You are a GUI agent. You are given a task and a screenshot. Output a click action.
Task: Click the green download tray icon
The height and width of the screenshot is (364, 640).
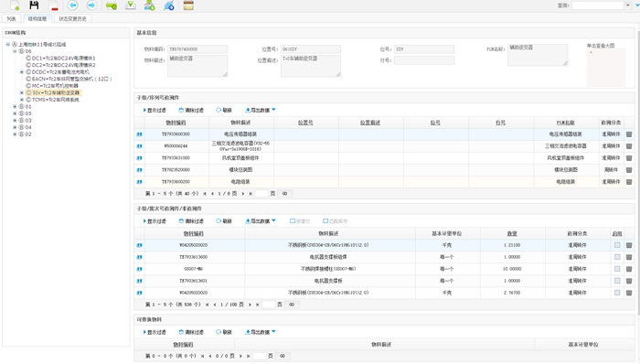[x=131, y=5]
